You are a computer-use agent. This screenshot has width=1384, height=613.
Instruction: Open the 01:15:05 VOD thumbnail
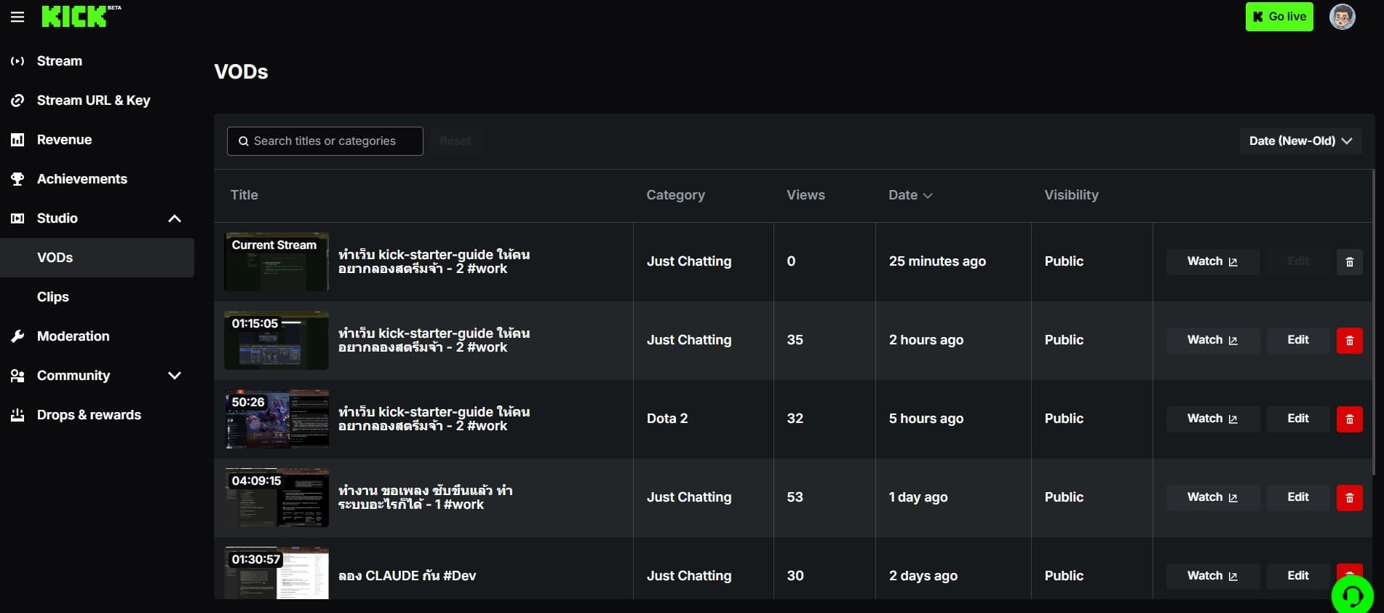(277, 341)
